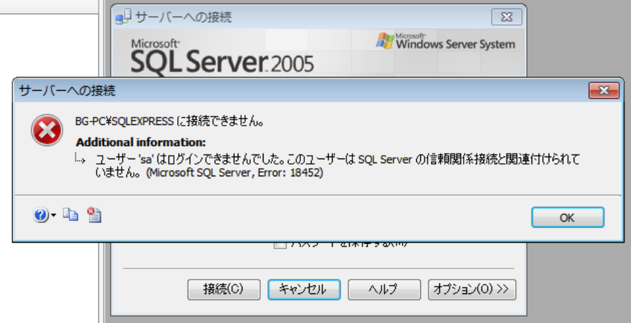Show technical details icon with red mark
Viewport: 631px width, 323px height.
pyautogui.click(x=94, y=215)
